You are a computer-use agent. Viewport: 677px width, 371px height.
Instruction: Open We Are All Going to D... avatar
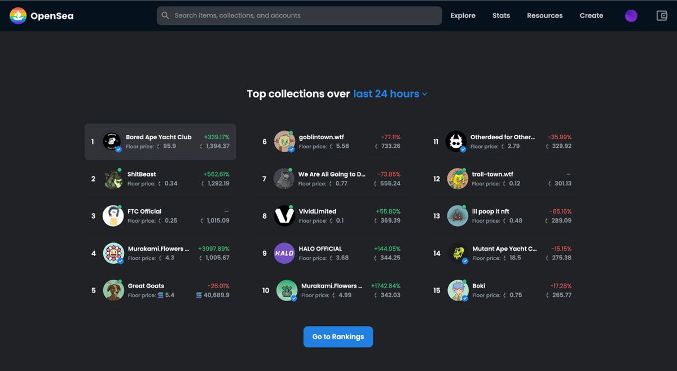pos(284,179)
